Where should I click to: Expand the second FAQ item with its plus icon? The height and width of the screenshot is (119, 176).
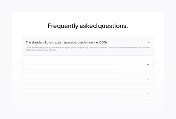pos(148,65)
